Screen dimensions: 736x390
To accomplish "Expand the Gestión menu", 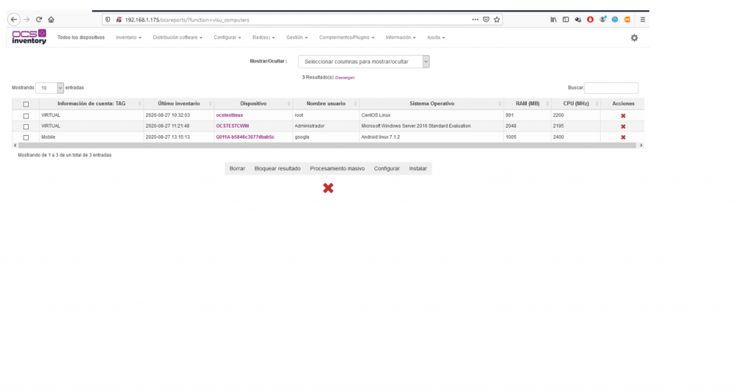I will tap(297, 37).
